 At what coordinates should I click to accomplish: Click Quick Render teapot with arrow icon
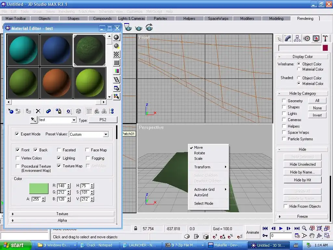[149, 27]
